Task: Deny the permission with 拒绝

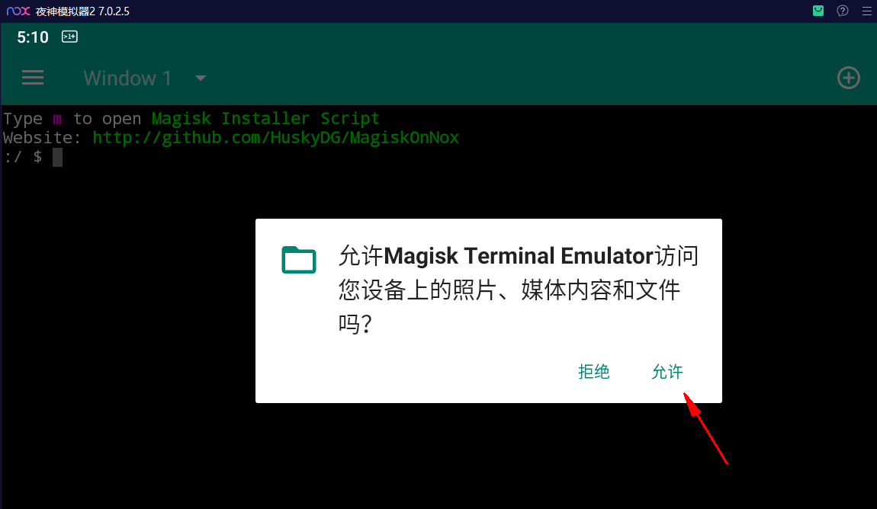Action: 593,372
